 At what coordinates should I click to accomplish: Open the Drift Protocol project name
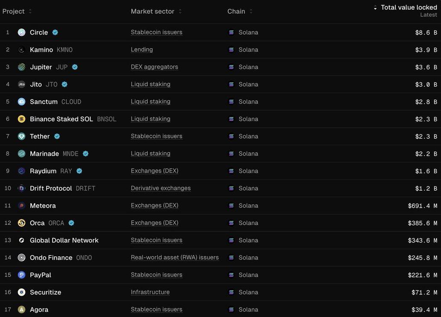pos(51,189)
